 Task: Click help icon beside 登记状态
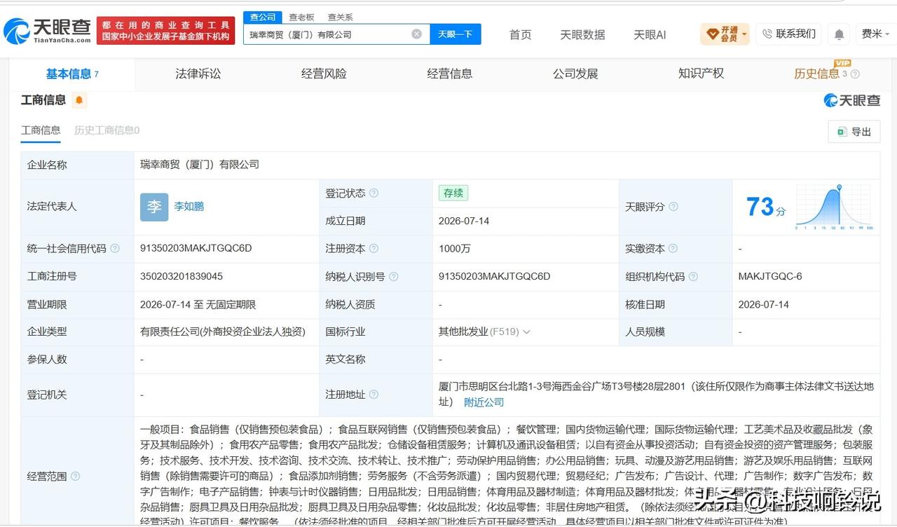(x=374, y=193)
